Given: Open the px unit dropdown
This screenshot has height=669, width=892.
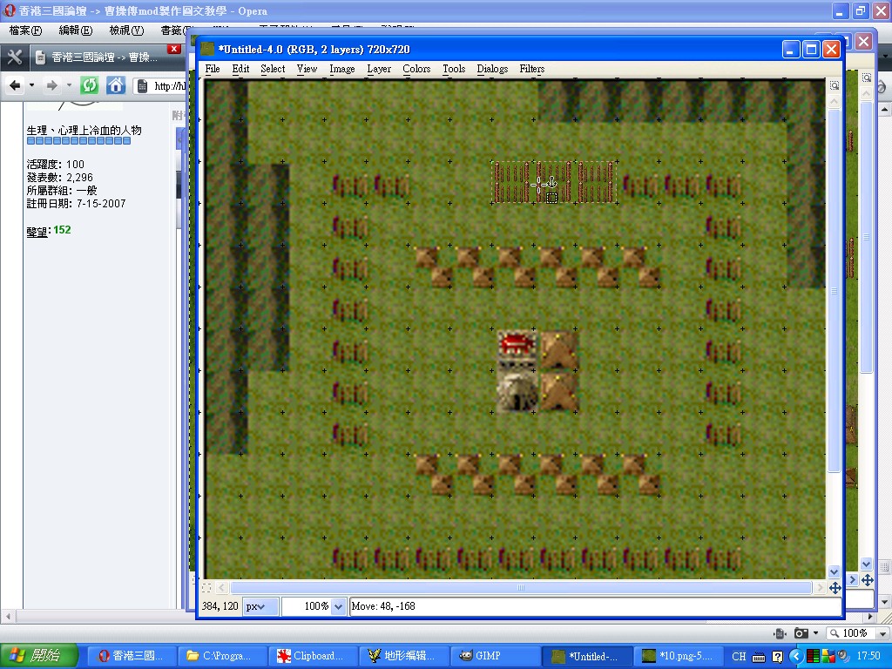Looking at the screenshot, I should [260, 606].
